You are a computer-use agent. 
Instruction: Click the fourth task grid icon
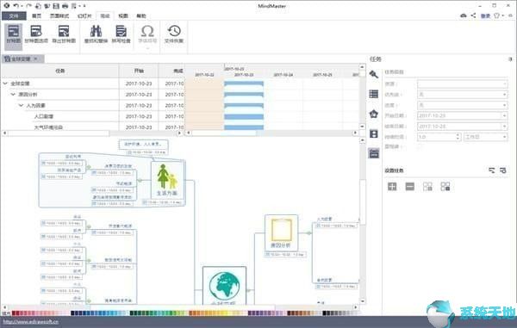(x=445, y=187)
